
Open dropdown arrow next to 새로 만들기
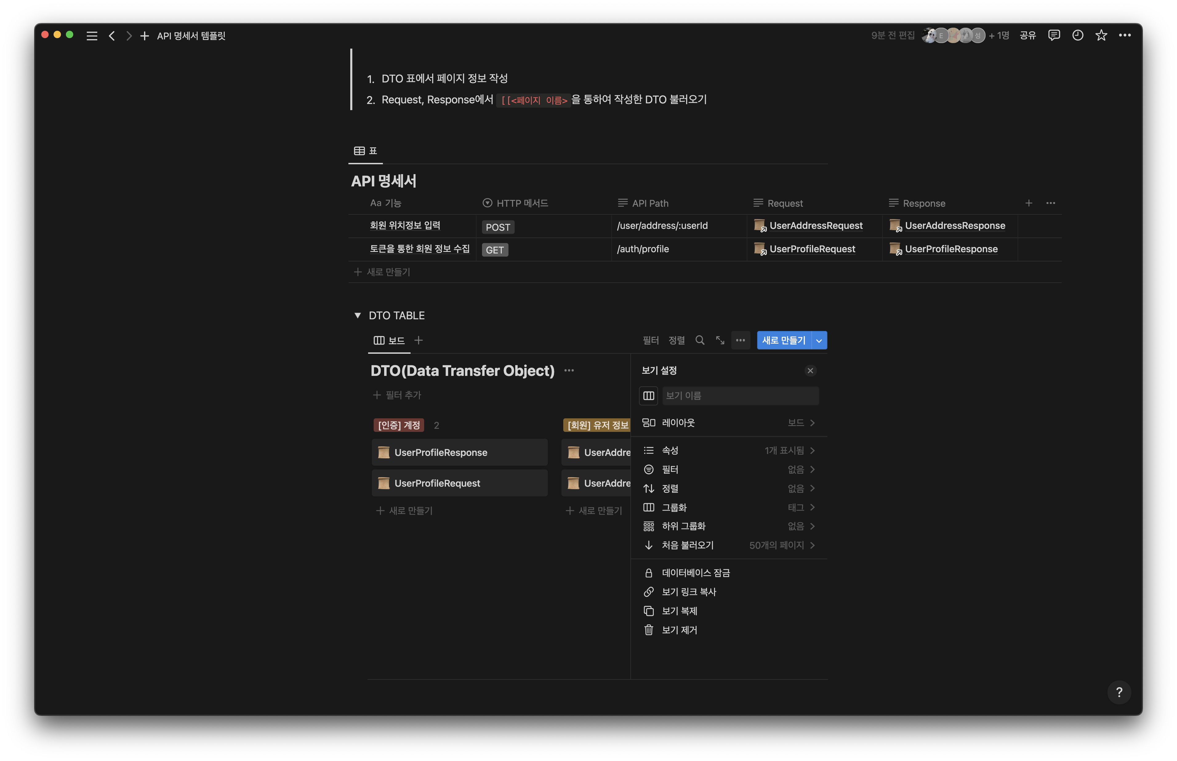pos(819,341)
